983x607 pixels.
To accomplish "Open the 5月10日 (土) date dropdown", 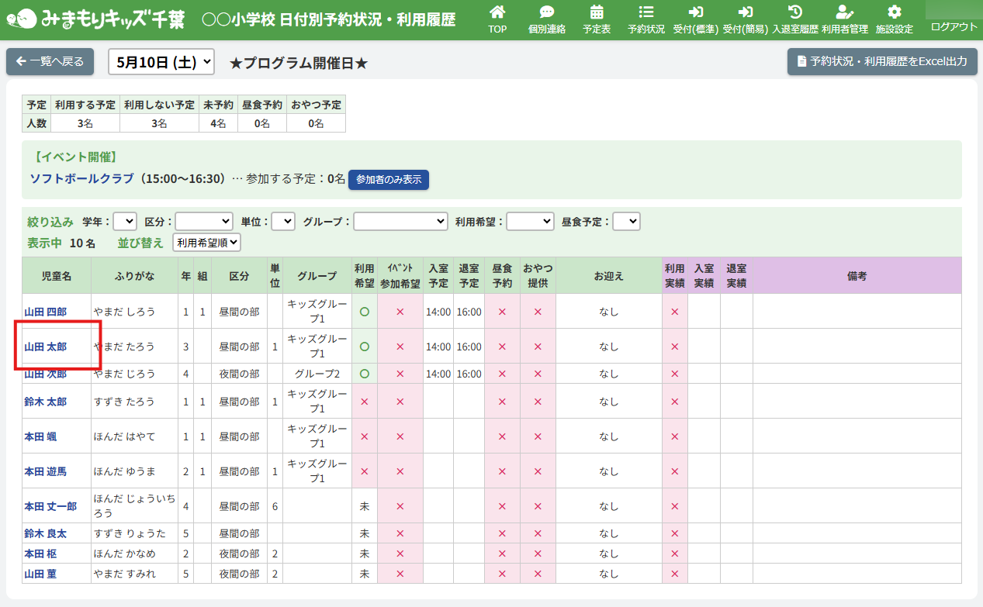I will [x=161, y=62].
